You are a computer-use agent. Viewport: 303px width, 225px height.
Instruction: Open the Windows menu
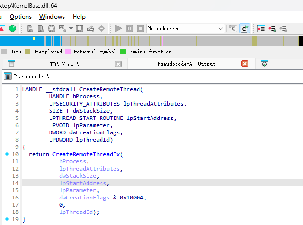(52, 17)
